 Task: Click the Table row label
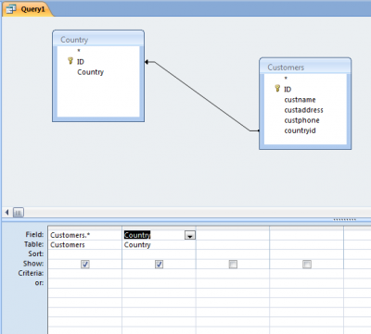point(34,244)
